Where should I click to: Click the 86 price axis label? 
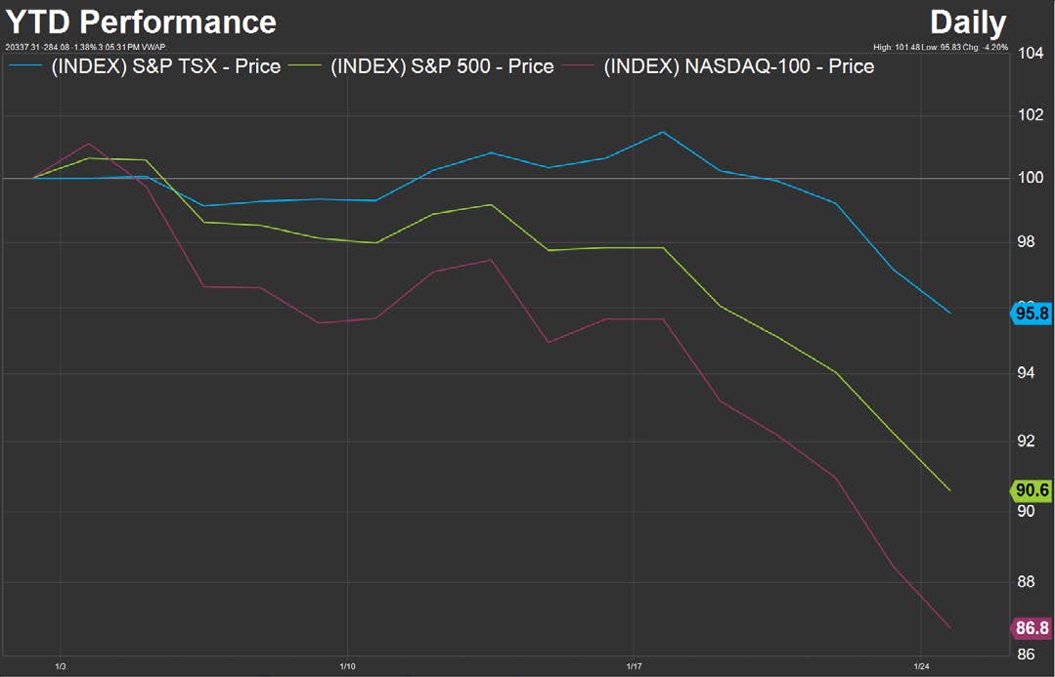pos(1028,656)
